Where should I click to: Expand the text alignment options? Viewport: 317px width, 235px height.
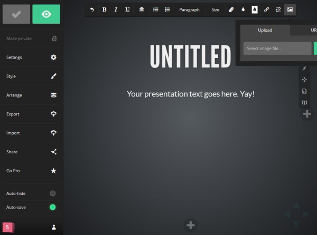coord(142,9)
